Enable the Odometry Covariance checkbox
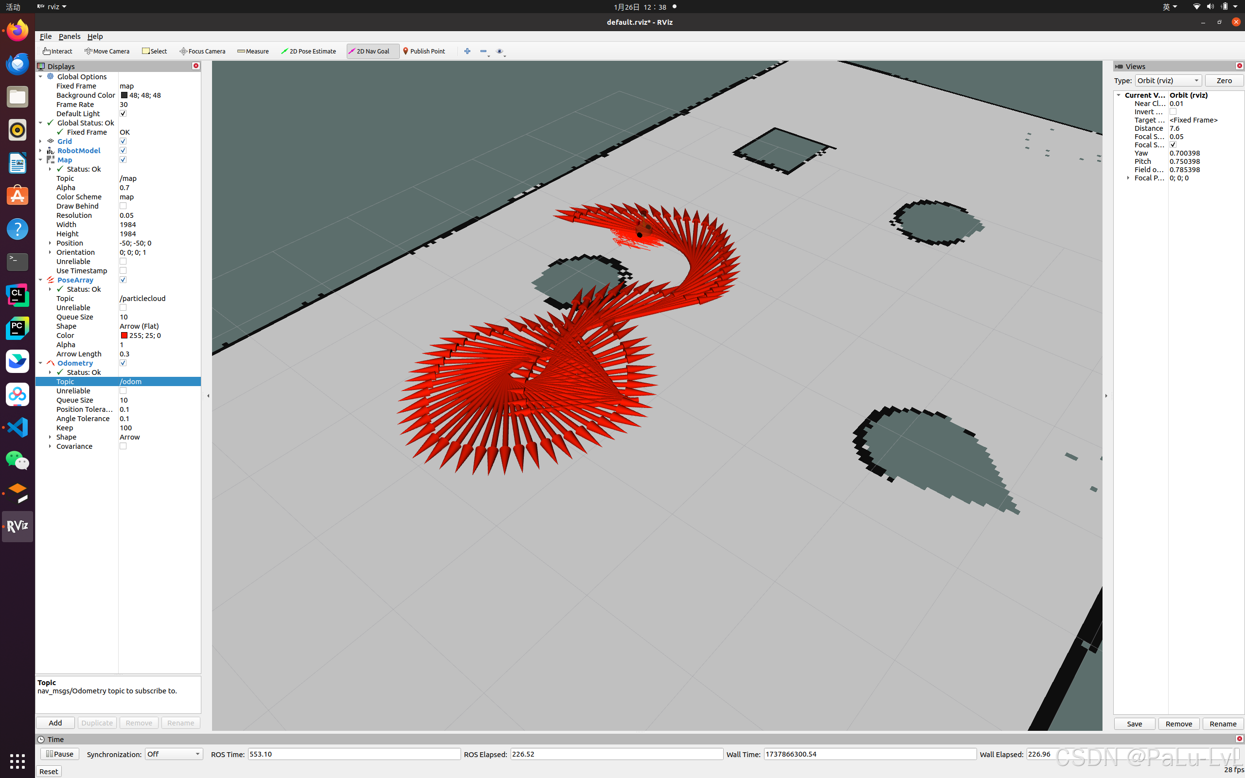The width and height of the screenshot is (1245, 778). pyautogui.click(x=123, y=446)
